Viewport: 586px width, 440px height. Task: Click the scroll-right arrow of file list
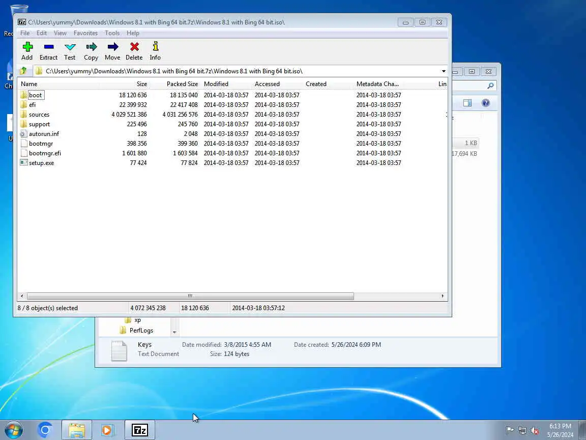(x=443, y=296)
